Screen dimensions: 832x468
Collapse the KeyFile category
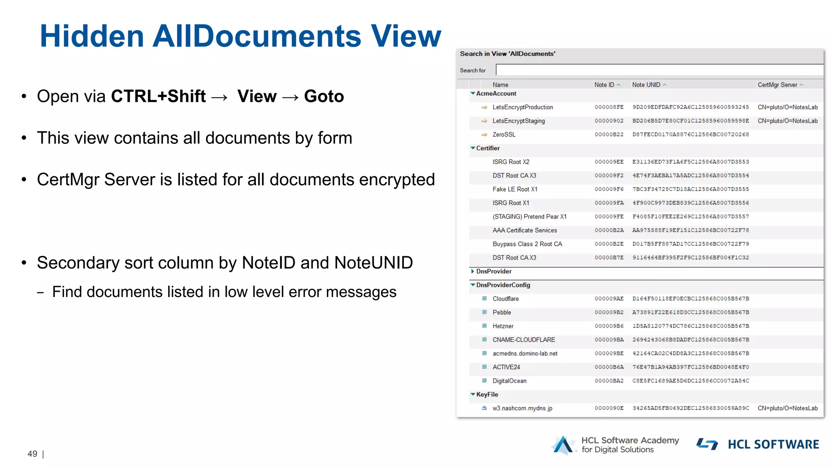473,394
